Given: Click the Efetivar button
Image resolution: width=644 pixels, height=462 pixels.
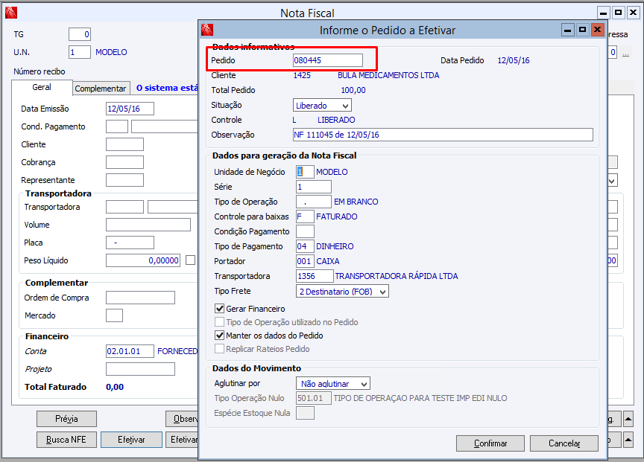Looking at the screenshot, I should pyautogui.click(x=131, y=440).
